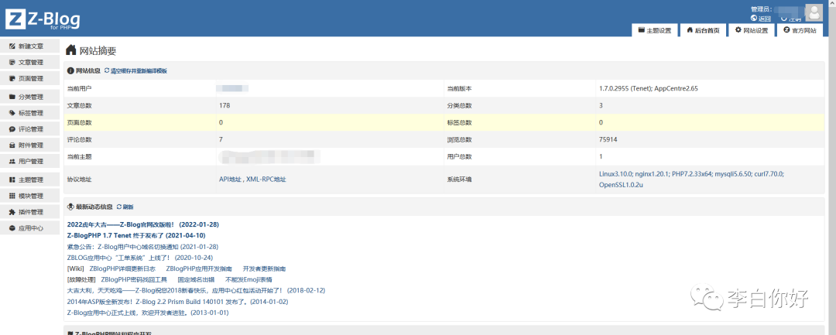The image size is (836, 335).
Task: Open 不能发Emoji表情 link
Action: pyautogui.click(x=249, y=279)
